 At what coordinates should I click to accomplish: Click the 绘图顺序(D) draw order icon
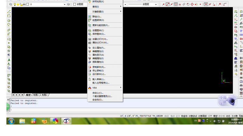point(90,20)
